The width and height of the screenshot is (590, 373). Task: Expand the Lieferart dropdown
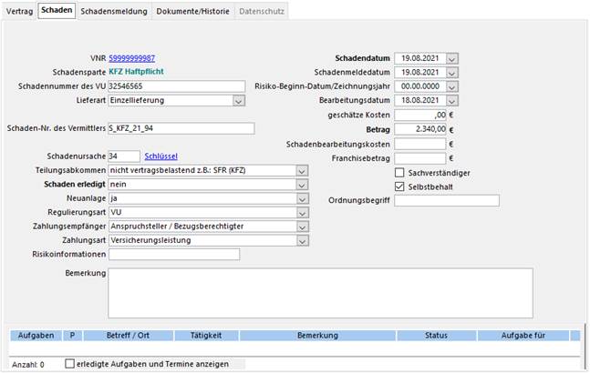click(238, 100)
